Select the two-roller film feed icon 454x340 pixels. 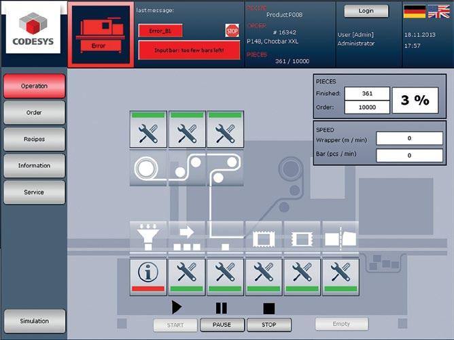187,168
